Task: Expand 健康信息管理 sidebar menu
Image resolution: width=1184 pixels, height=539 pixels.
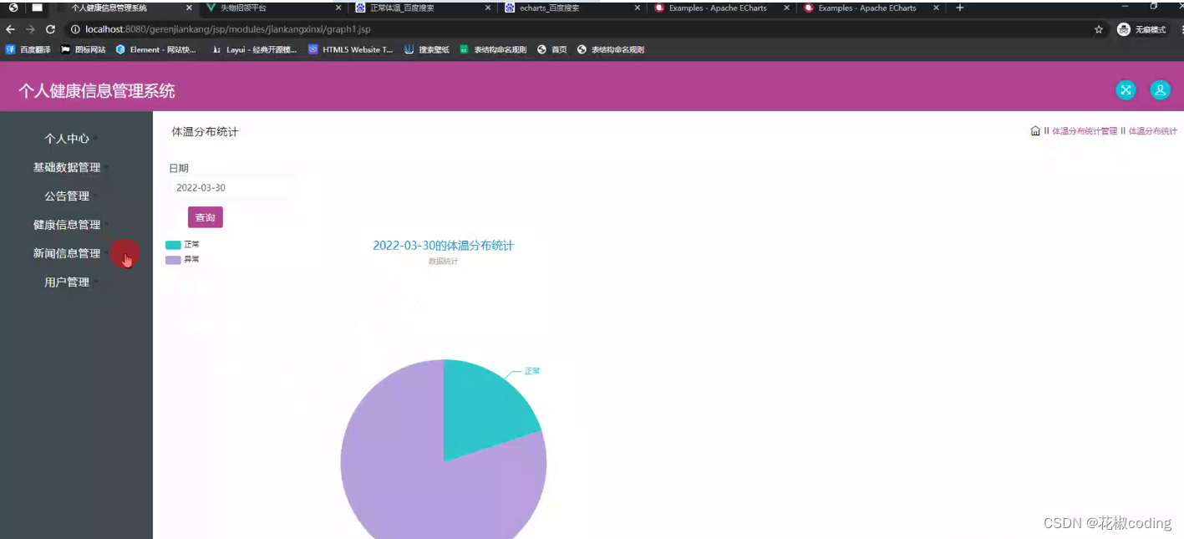Action: [67, 224]
